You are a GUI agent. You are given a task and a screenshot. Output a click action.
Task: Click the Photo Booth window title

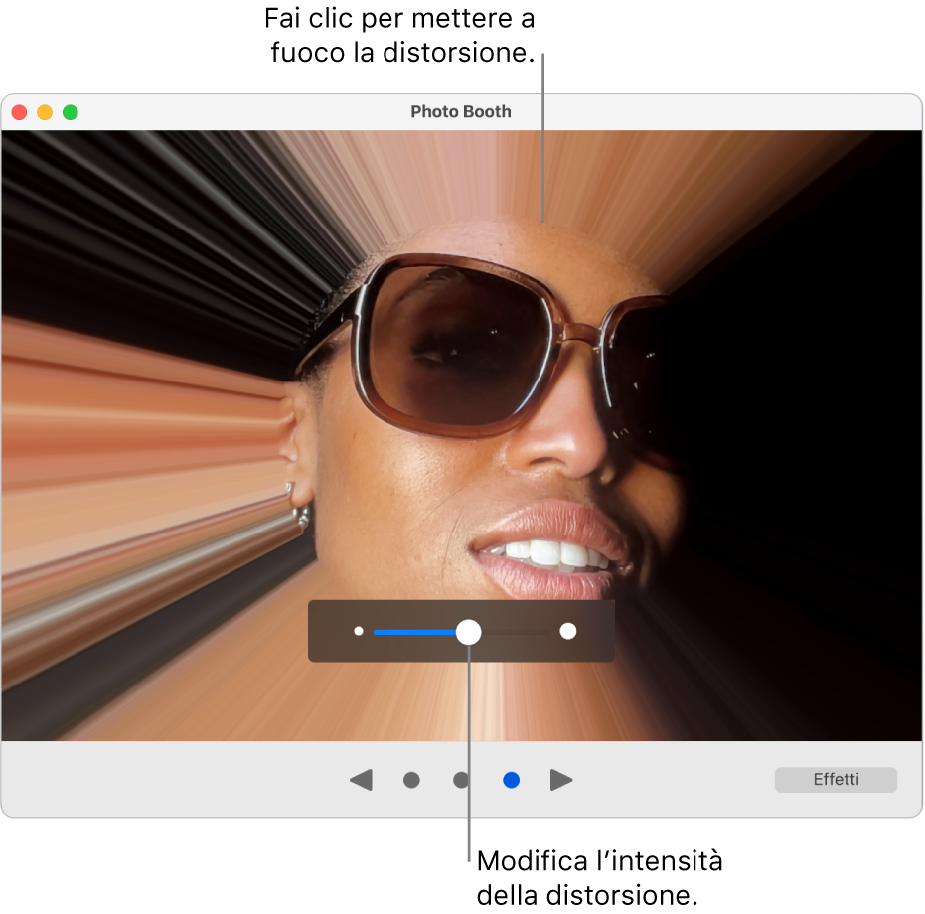point(461,111)
